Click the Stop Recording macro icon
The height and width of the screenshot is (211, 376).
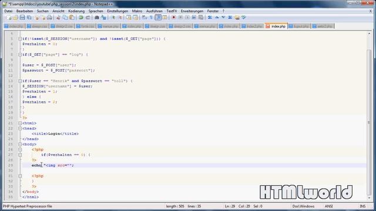point(180,18)
